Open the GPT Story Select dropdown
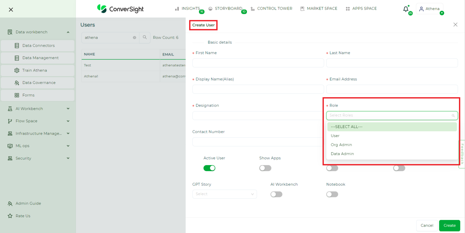This screenshot has width=465, height=233. [225, 194]
